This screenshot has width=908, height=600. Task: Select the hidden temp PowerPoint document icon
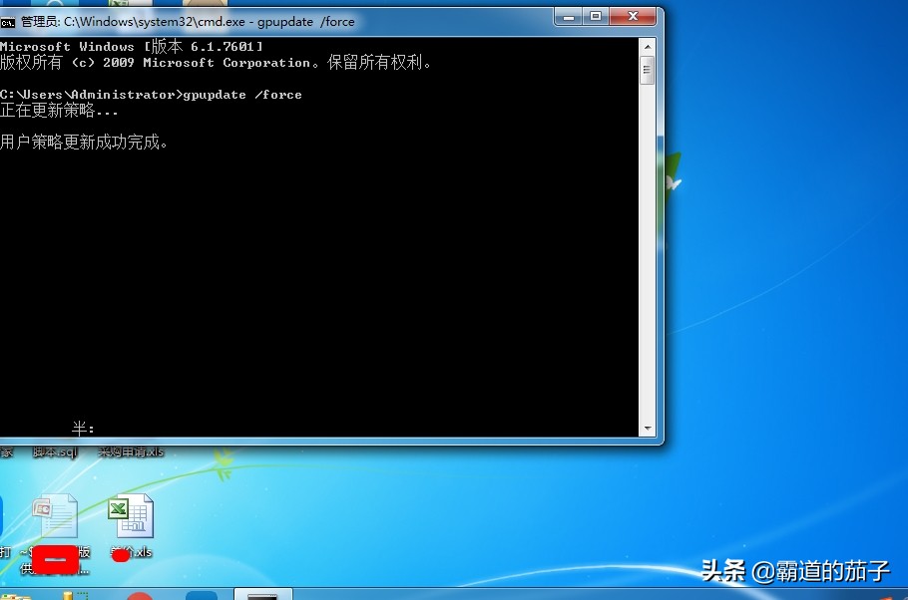coord(55,515)
